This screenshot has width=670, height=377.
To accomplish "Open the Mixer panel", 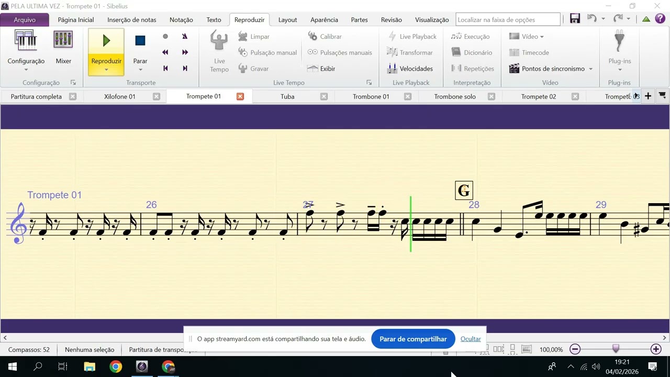I will [x=63, y=48].
